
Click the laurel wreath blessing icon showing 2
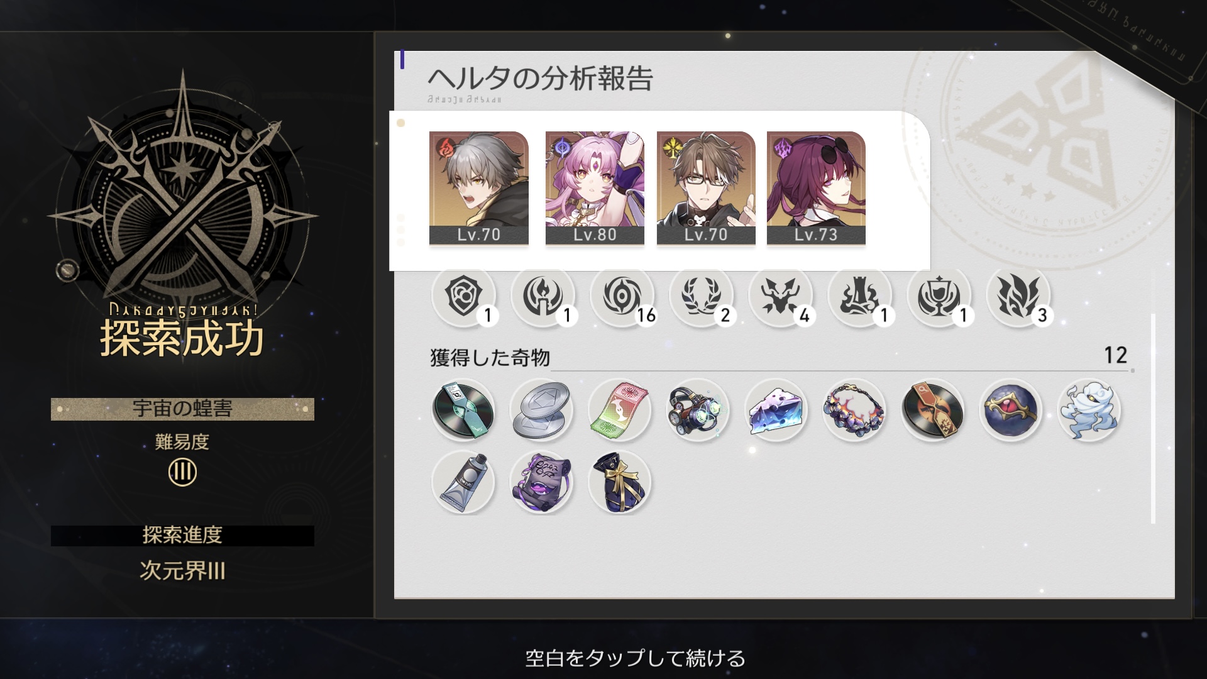[x=702, y=295]
